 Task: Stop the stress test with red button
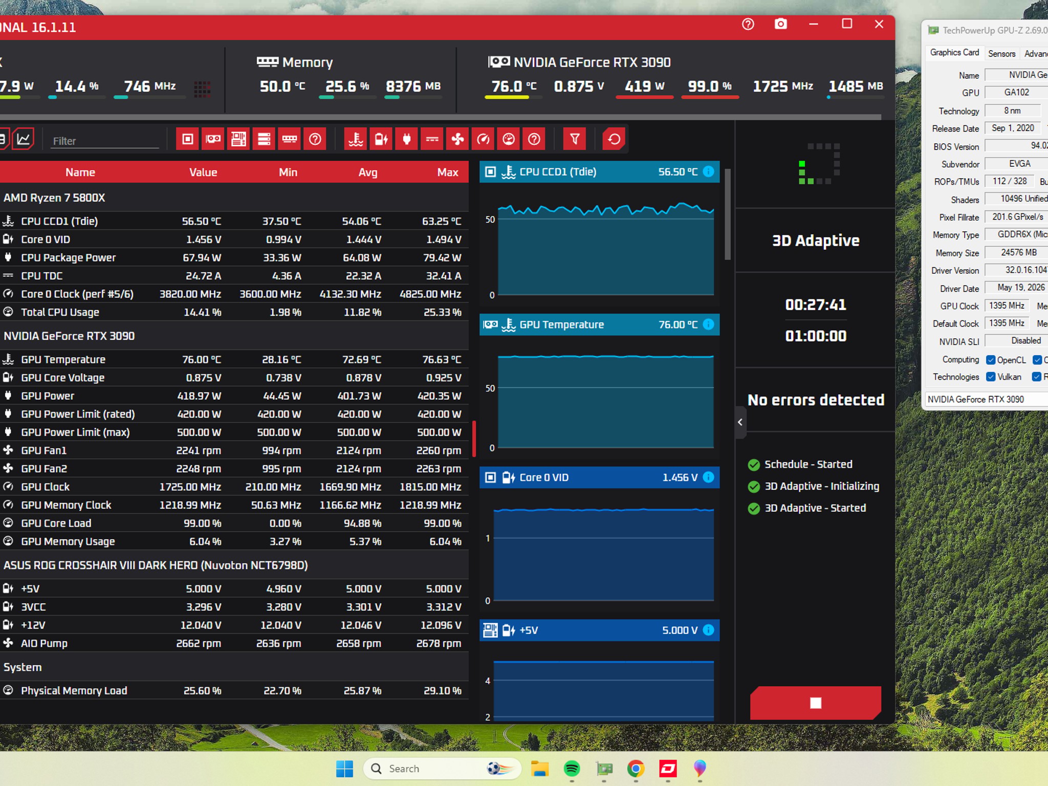point(816,703)
